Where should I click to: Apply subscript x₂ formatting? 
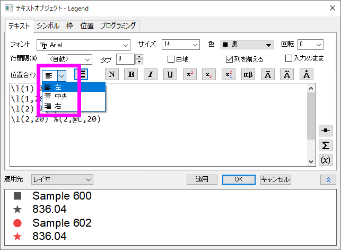[209, 74]
